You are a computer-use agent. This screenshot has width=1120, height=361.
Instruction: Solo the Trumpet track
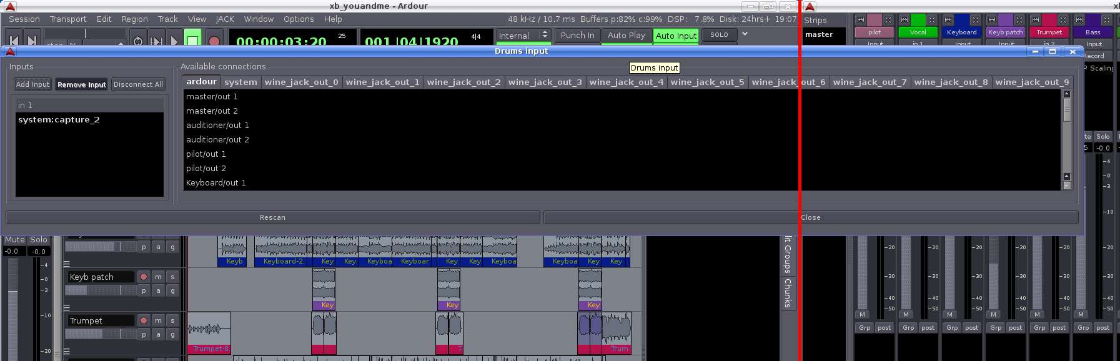(172, 320)
